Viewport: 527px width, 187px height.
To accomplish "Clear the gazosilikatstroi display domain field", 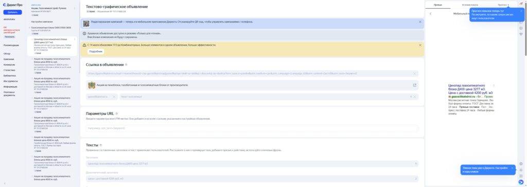I will pyautogui.click(x=114, y=97).
